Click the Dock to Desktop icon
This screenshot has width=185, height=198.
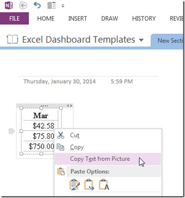point(51,6)
